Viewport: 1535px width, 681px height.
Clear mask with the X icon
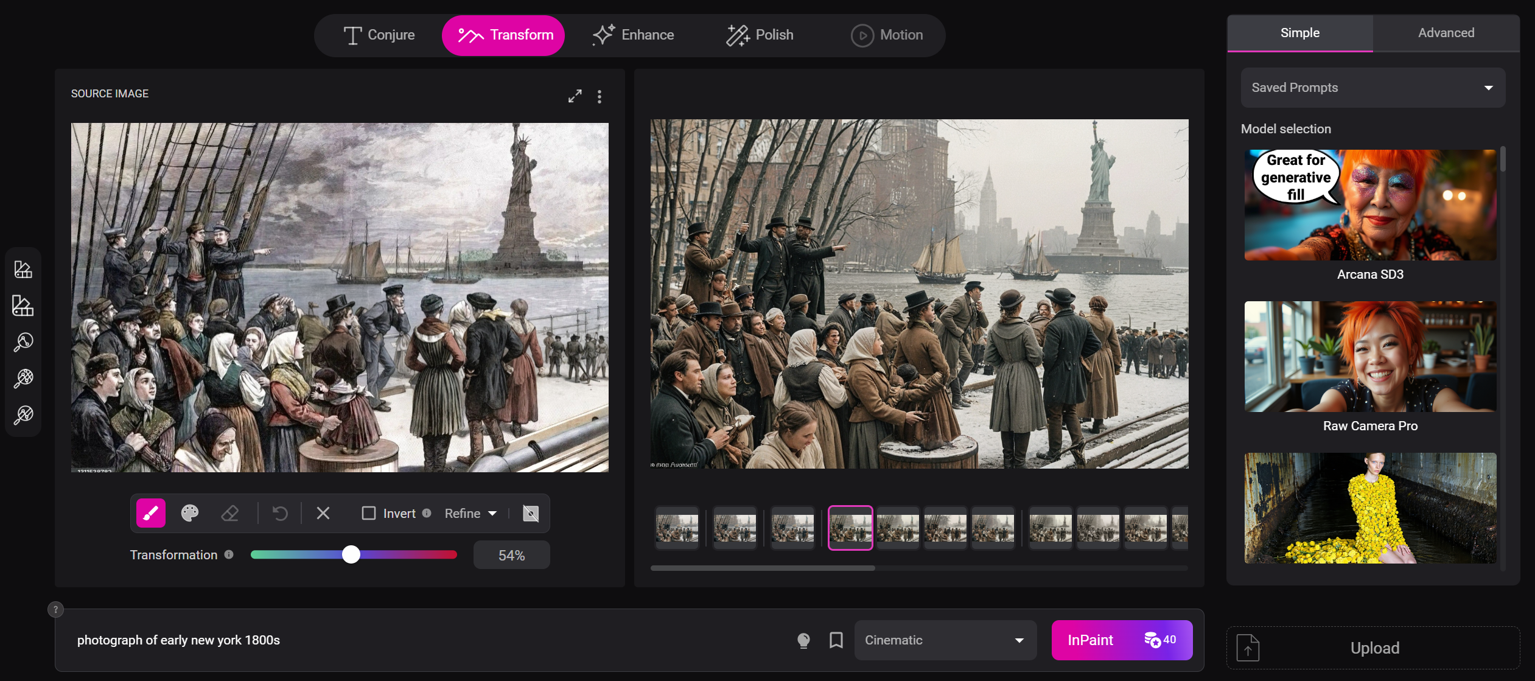click(x=323, y=513)
